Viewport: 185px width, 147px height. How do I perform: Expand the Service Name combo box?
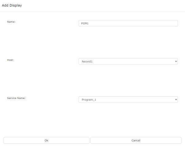[128, 100]
